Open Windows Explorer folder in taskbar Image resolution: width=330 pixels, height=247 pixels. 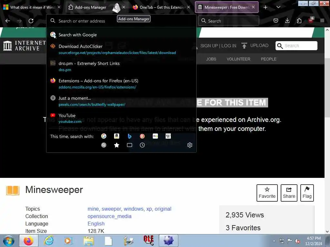[89, 241]
